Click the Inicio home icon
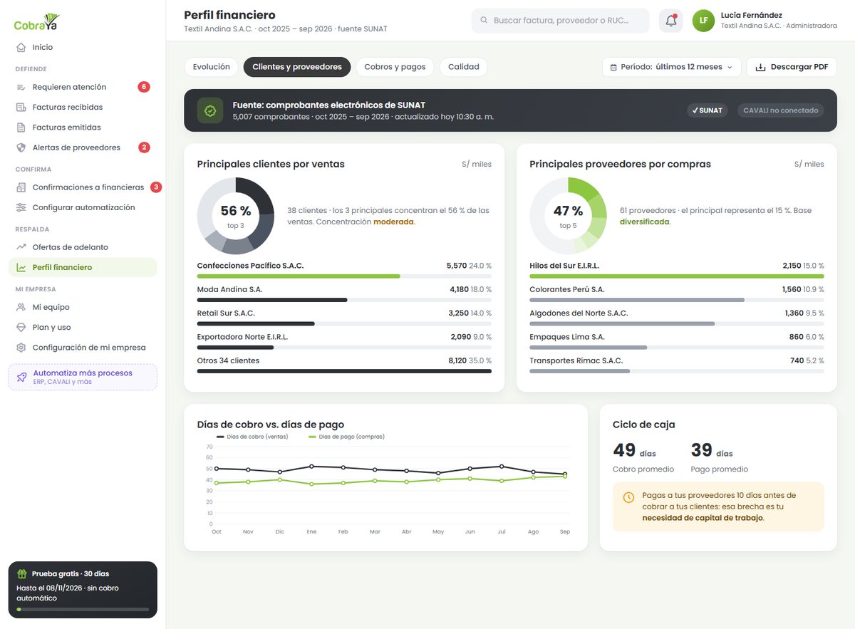Image resolution: width=855 pixels, height=629 pixels. (21, 47)
